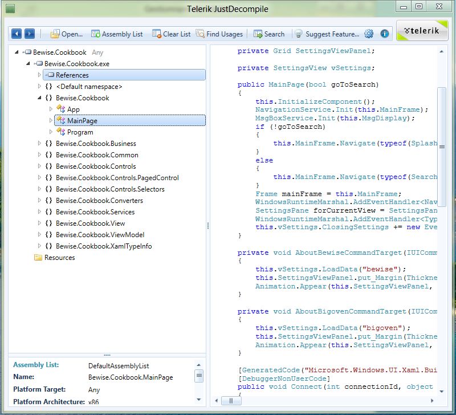This screenshot has width=456, height=415.
Task: Click the Bewise.Cookbook.Converters namespace braces icon
Action: click(49, 201)
